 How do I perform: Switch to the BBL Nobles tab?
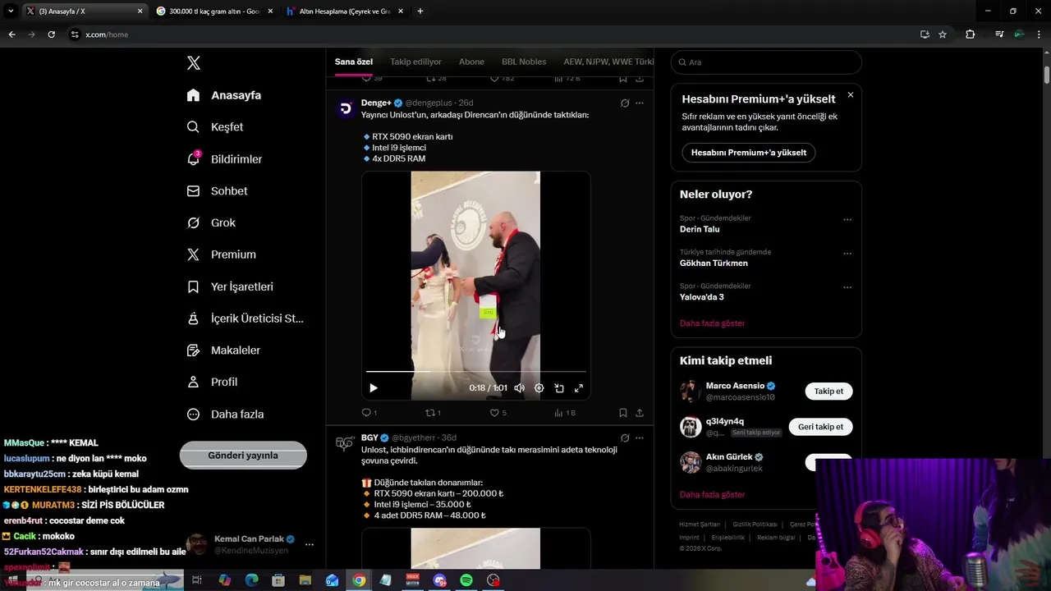coord(524,62)
